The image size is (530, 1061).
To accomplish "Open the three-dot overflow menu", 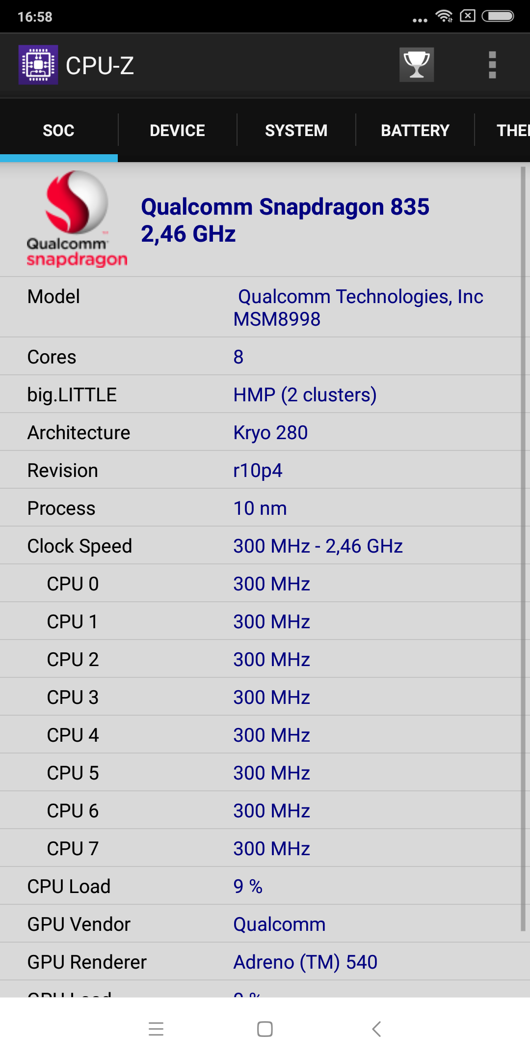I will [x=492, y=65].
